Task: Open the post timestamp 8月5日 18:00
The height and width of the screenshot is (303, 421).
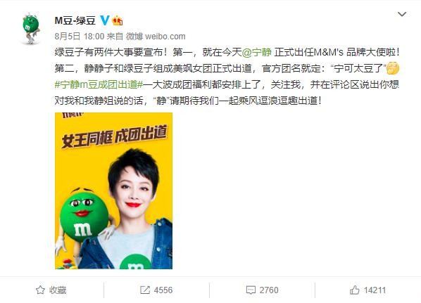Action: [x=80, y=36]
